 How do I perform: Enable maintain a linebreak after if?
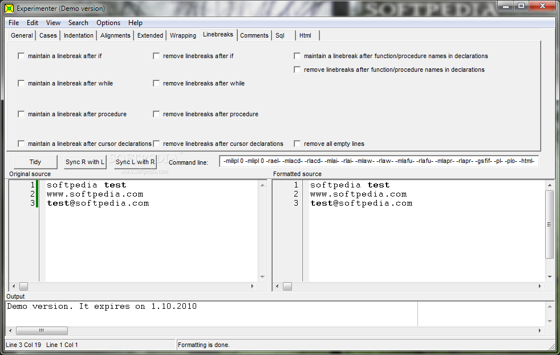point(21,56)
